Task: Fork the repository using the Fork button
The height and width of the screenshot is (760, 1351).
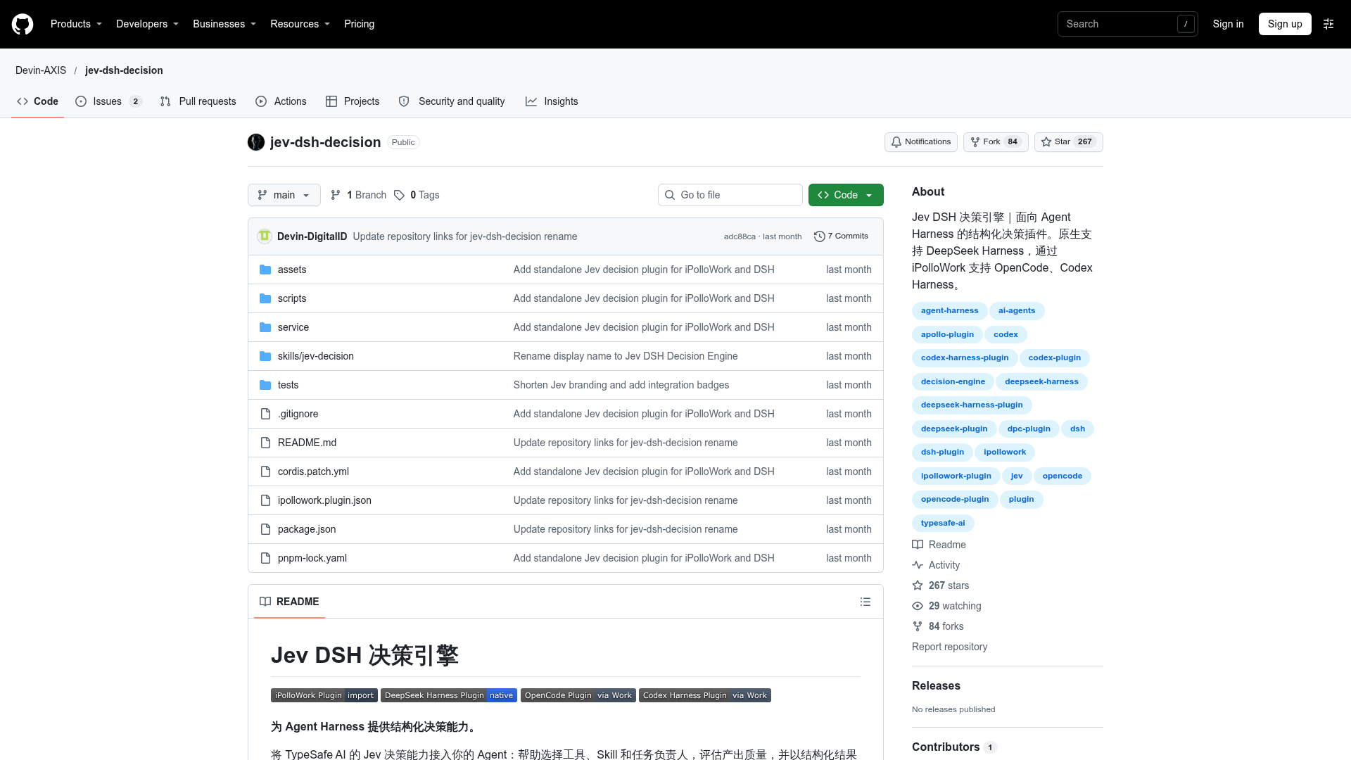Action: (996, 142)
